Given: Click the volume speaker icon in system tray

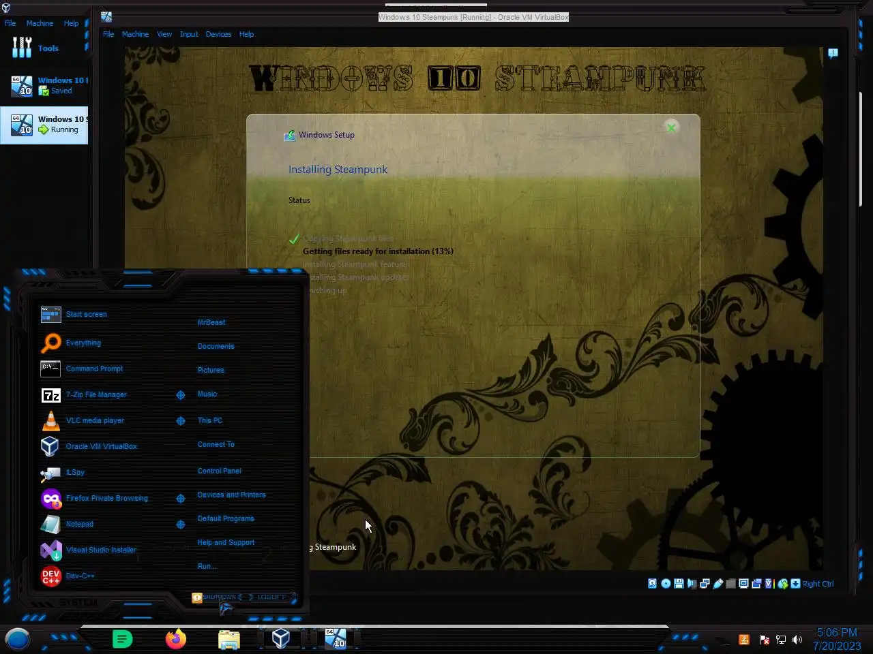Looking at the screenshot, I should point(797,640).
